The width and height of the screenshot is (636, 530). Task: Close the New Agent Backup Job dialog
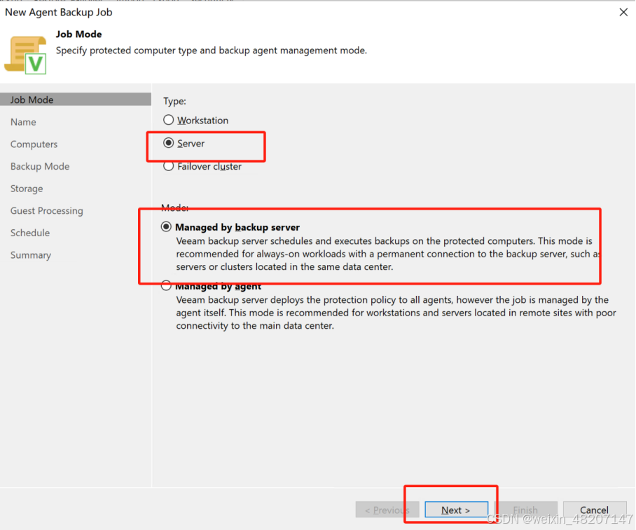pos(623,12)
